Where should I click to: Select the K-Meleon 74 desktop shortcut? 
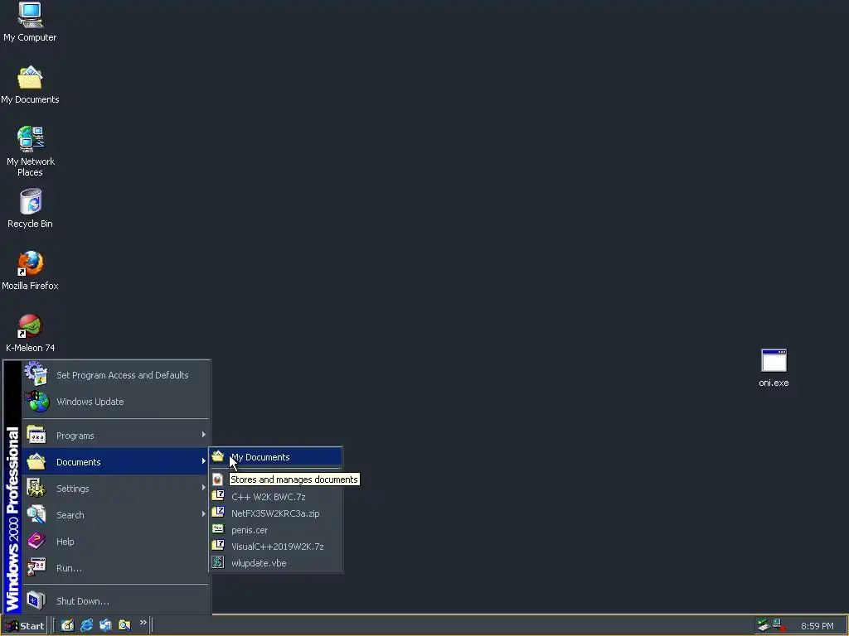[x=30, y=333]
